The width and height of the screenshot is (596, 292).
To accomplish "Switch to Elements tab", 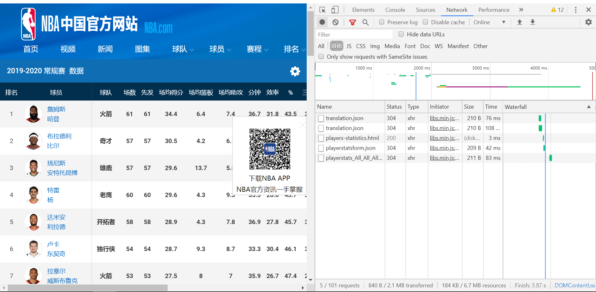I will pyautogui.click(x=363, y=10).
